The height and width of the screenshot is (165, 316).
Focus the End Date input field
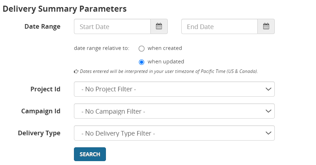click(x=219, y=27)
